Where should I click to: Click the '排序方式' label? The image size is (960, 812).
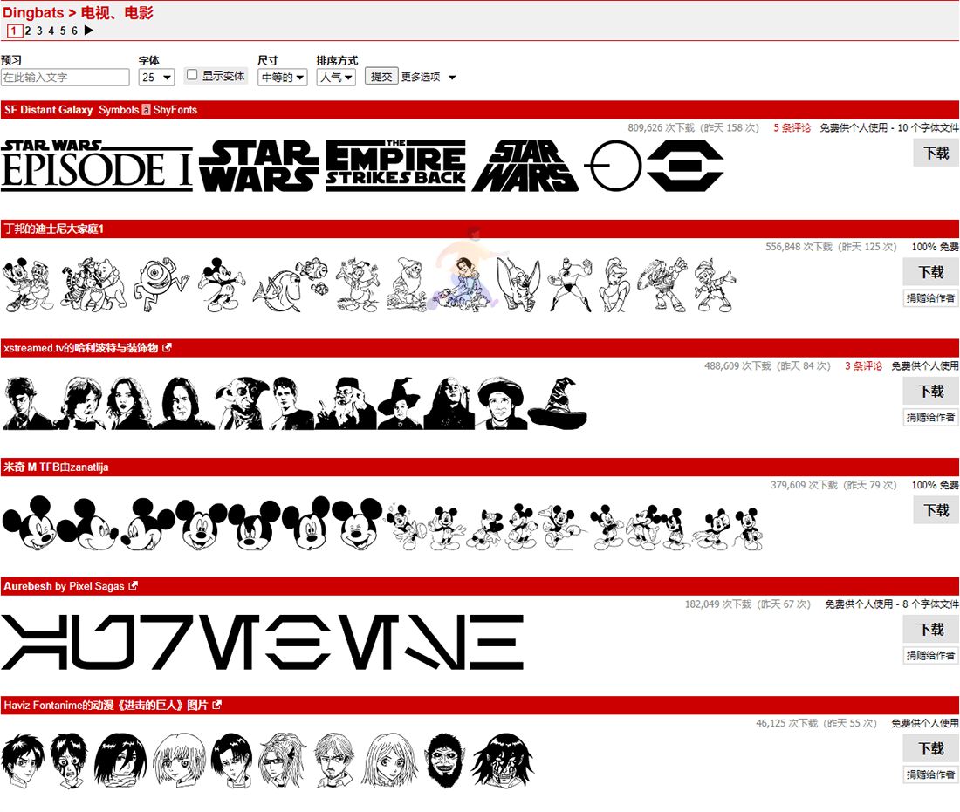[338, 60]
